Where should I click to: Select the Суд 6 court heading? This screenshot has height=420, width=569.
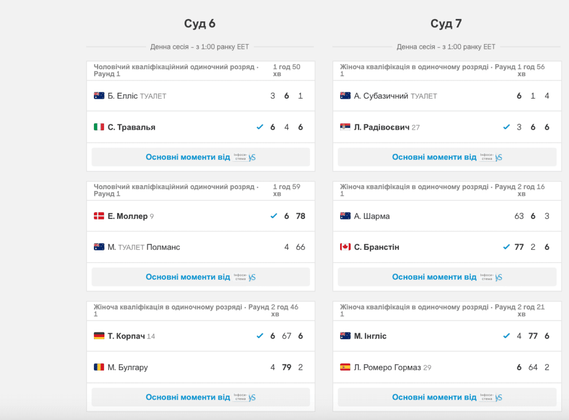click(199, 24)
